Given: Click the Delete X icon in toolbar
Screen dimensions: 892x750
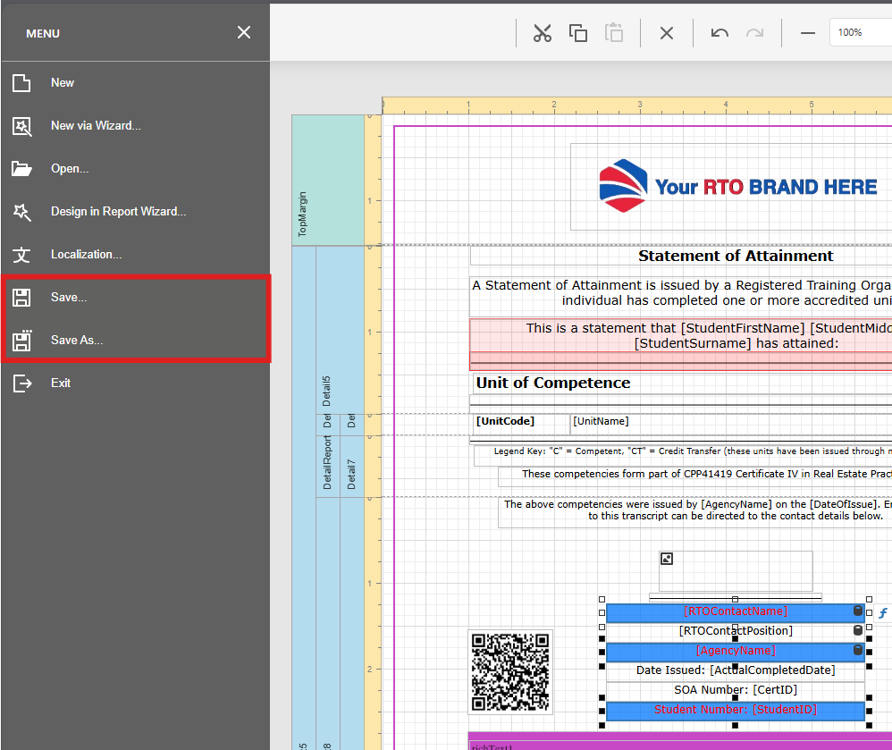Looking at the screenshot, I should coord(667,33).
